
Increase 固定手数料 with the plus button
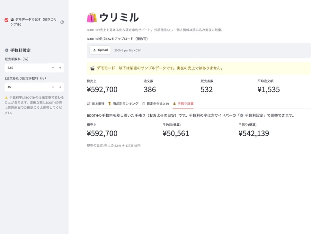[60, 87]
